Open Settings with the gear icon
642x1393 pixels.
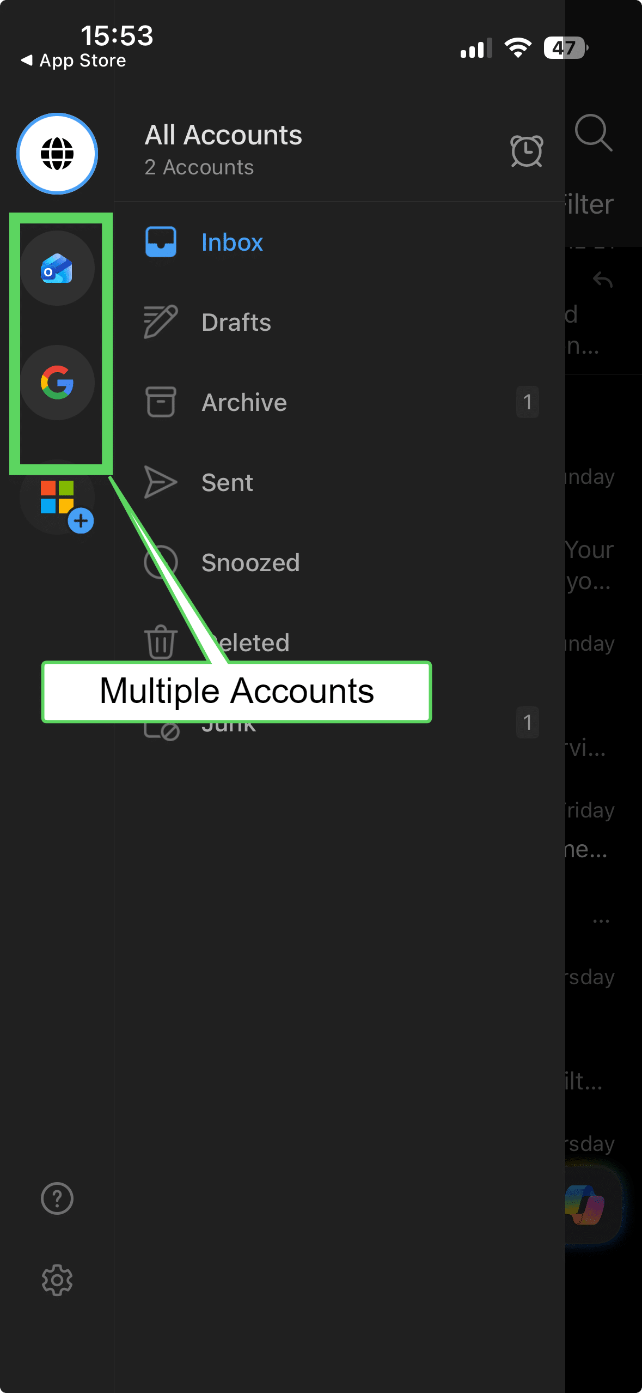57,1280
